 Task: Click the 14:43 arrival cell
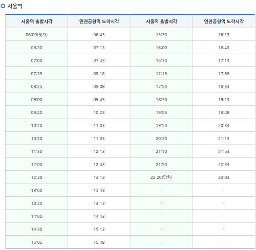tap(99, 216)
